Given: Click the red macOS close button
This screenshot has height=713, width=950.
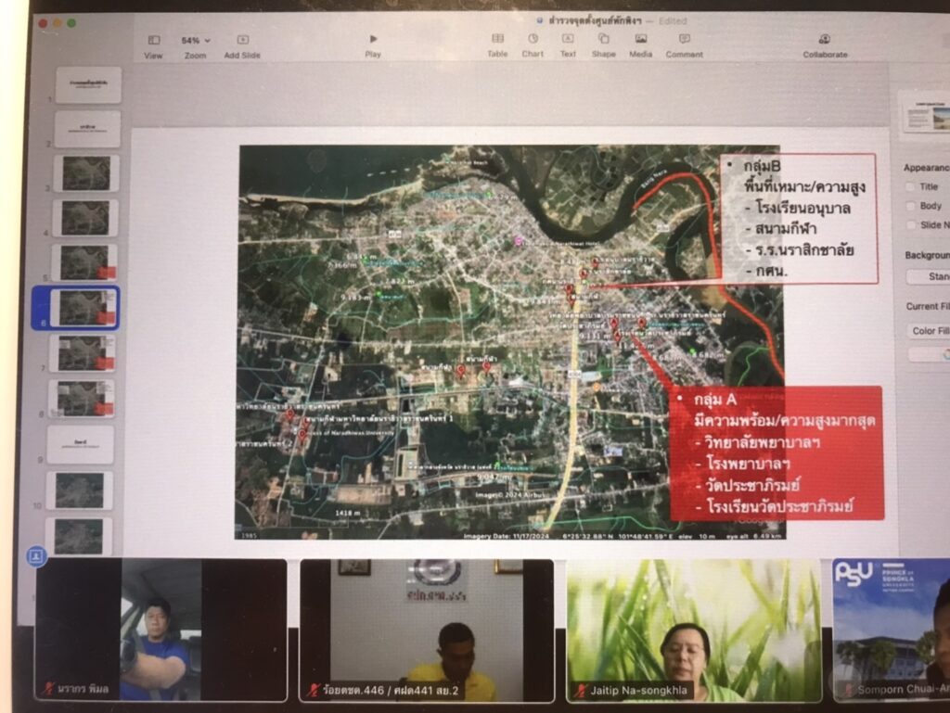Looking at the screenshot, I should pyautogui.click(x=43, y=23).
